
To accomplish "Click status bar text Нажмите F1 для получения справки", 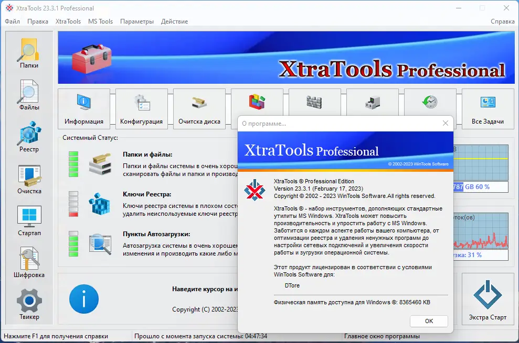I will [x=56, y=336].
